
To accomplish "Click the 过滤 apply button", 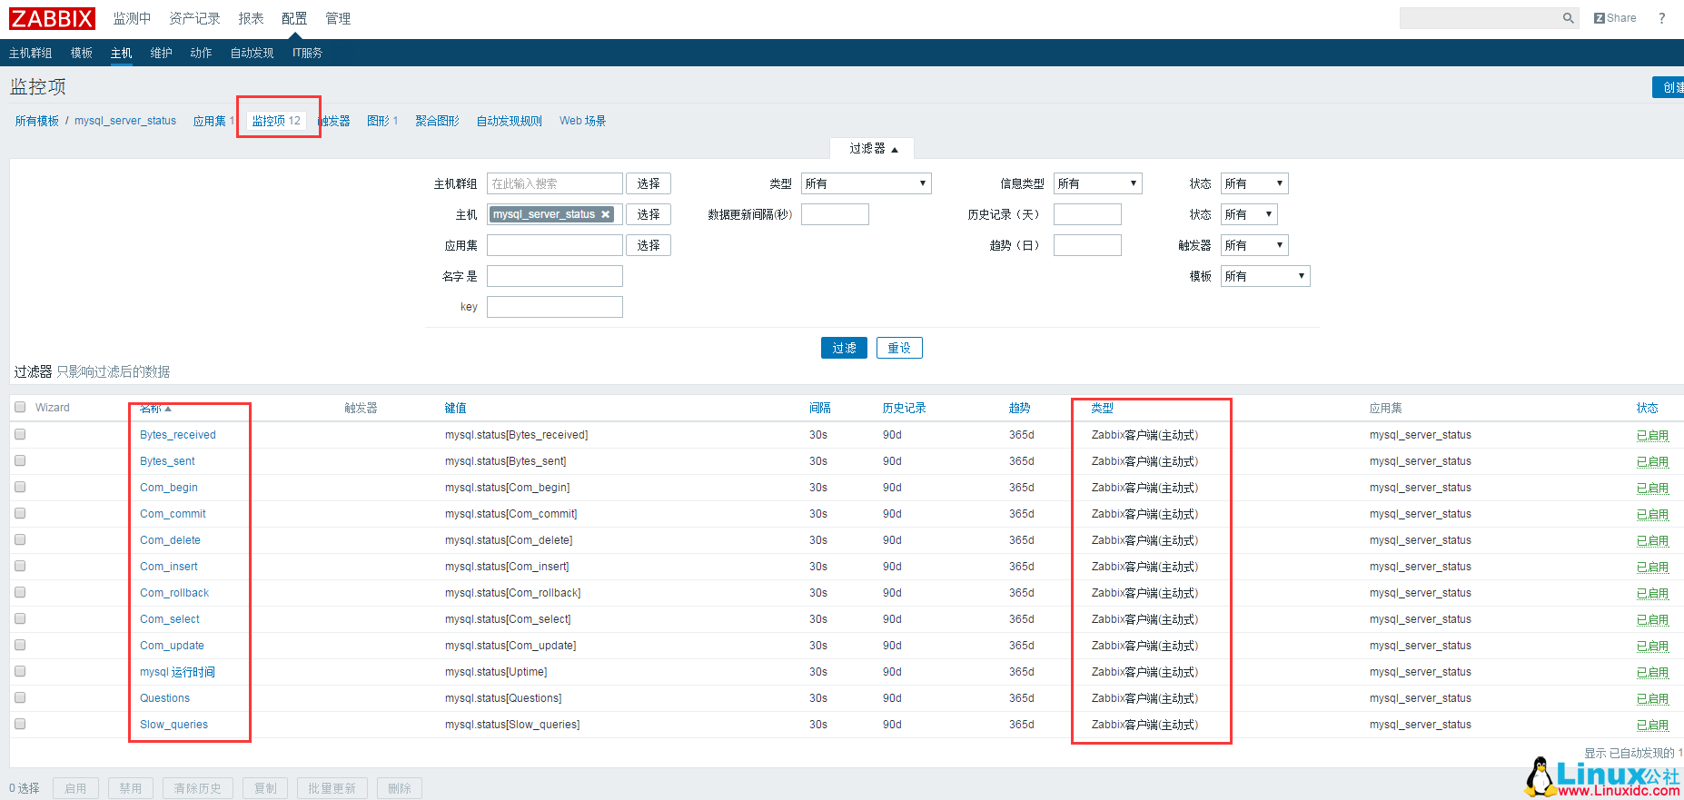I will coord(844,348).
